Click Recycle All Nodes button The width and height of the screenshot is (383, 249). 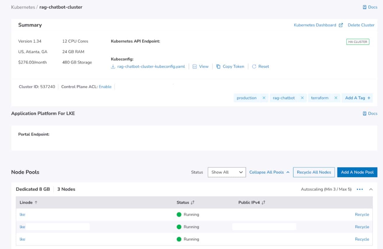(x=314, y=172)
